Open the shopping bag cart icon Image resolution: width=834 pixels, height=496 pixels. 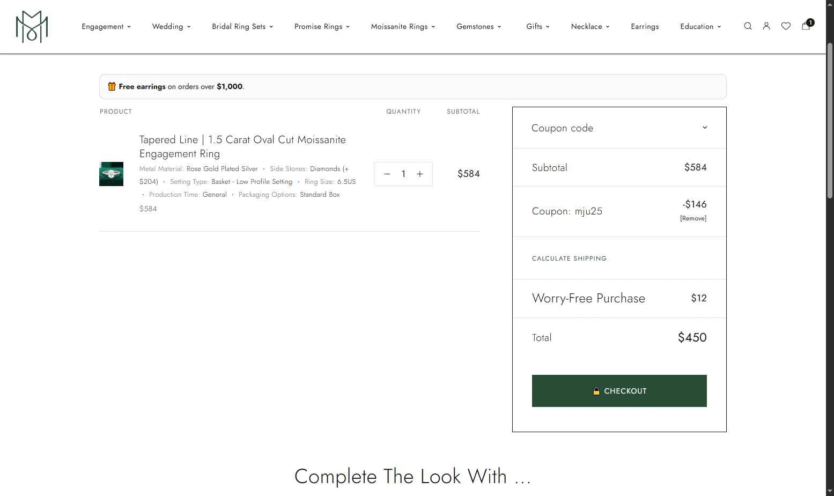coord(806,25)
